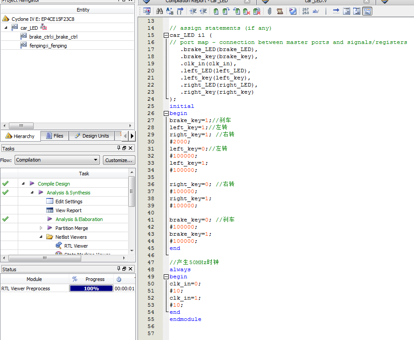Close the Status panel

pyautogui.click(x=130, y=269)
